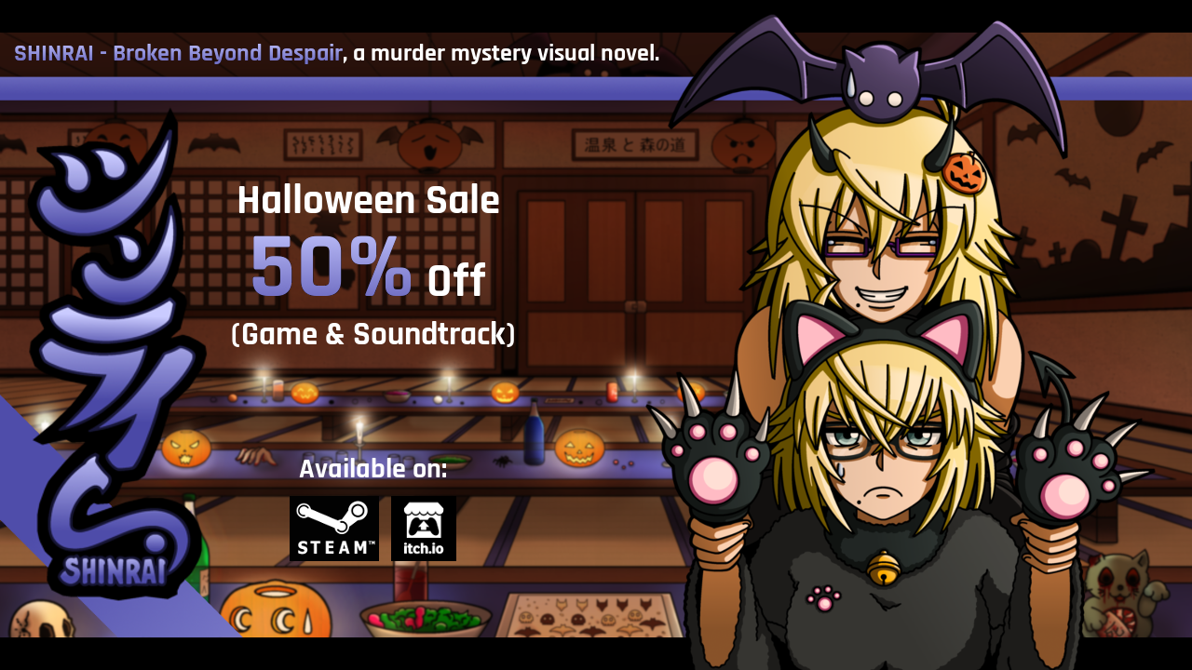This screenshot has width=1192, height=670.
Task: Click the pink paw print on black sweater
Action: point(824,597)
